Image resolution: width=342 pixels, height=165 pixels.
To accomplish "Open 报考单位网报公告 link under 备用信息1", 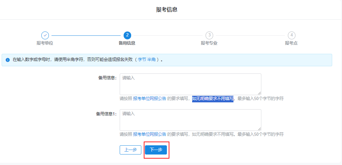I will pyautogui.click(x=150, y=134).
